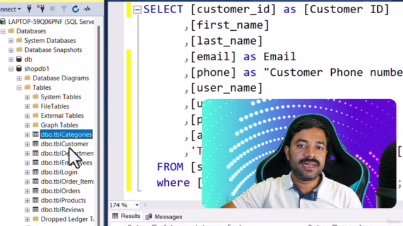Select dbo.tblReviews table
This screenshot has height=226, width=403.
click(x=62, y=210)
